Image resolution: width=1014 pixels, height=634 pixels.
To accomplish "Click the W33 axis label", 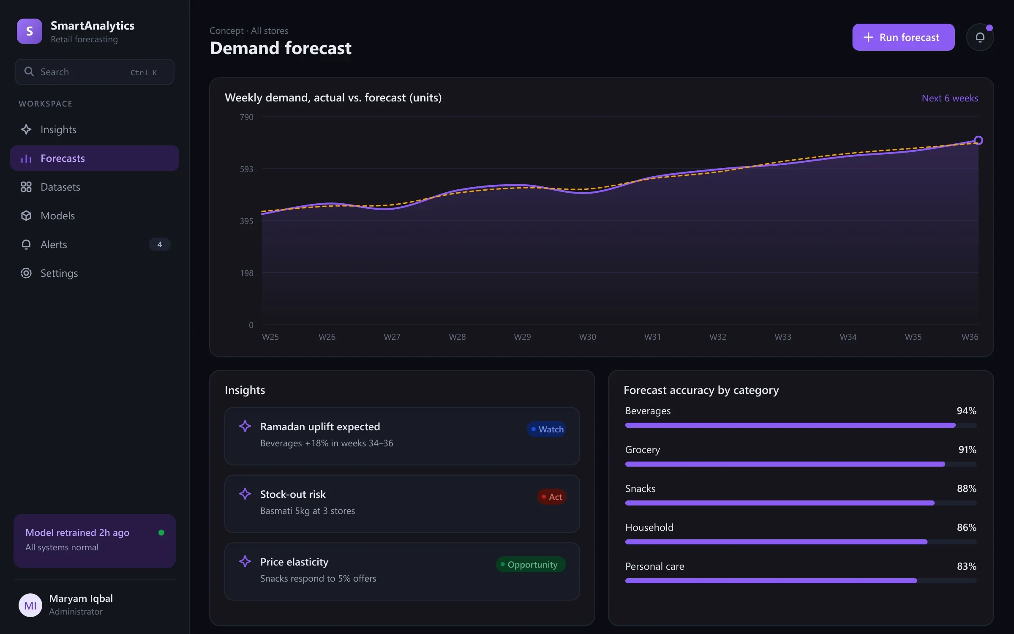I will [x=783, y=337].
